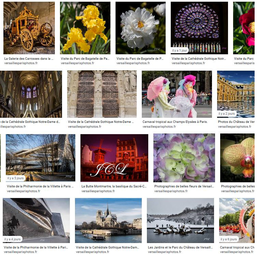The width and height of the screenshot is (258, 255).
Task: Open the ornate cathedral doors image
Action: pos(102,94)
